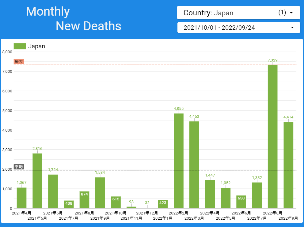Click the gray 平均 average line label
Screen dimensions: 304x227
(19, 167)
